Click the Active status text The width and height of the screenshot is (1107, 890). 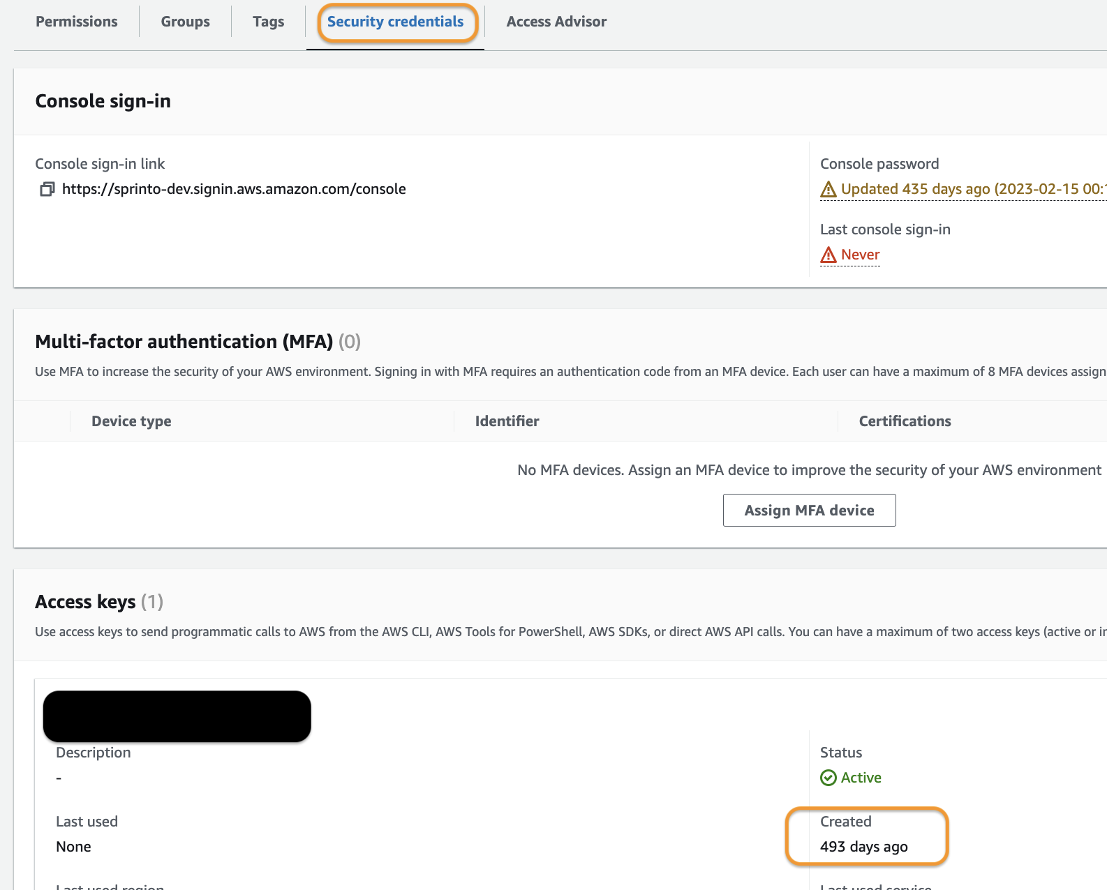(861, 778)
